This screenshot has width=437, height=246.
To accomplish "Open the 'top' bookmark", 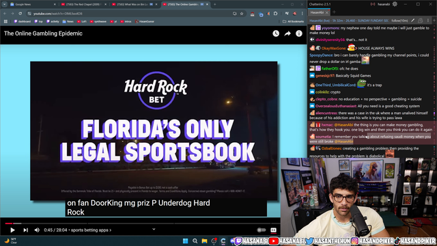I will (x=38, y=21).
